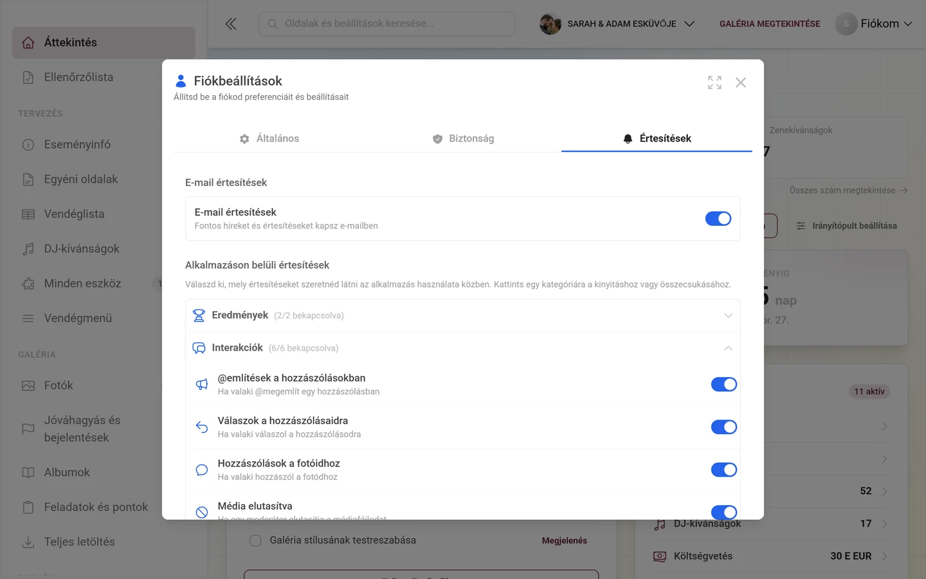
Task: Collapse the sidebar with double-chevron icon
Action: pos(231,24)
